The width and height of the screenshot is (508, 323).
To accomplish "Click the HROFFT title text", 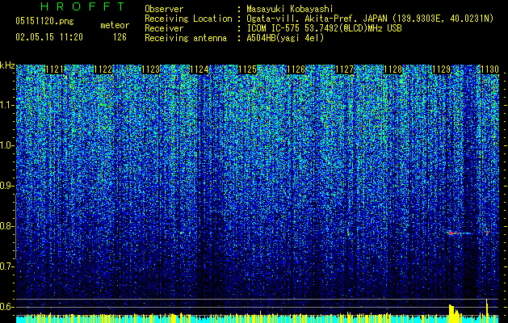I will pyautogui.click(x=83, y=6).
